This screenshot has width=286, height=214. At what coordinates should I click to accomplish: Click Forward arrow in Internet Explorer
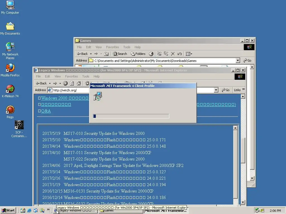(x=55, y=83)
